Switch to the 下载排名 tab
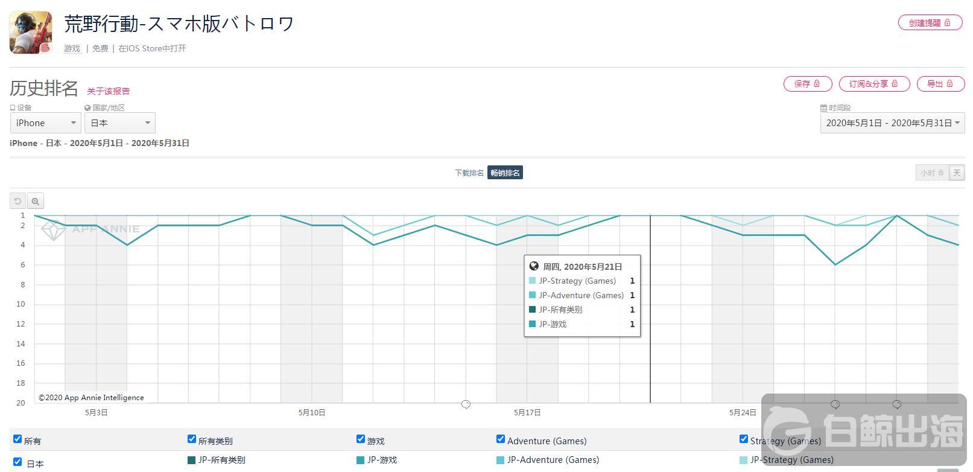The height and width of the screenshot is (472, 973). pyautogui.click(x=469, y=173)
